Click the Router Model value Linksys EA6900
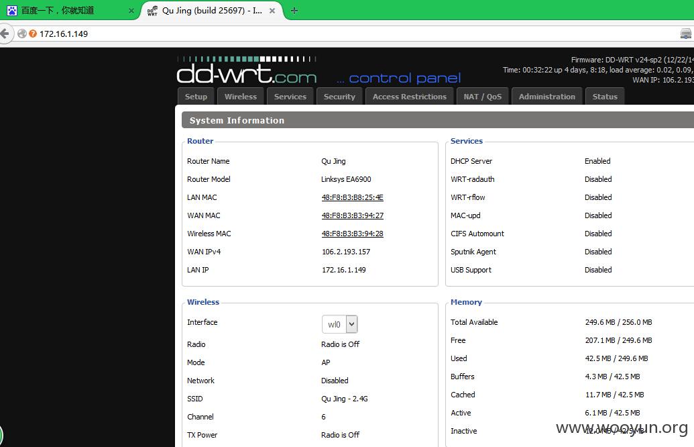694x447 pixels. [x=346, y=179]
